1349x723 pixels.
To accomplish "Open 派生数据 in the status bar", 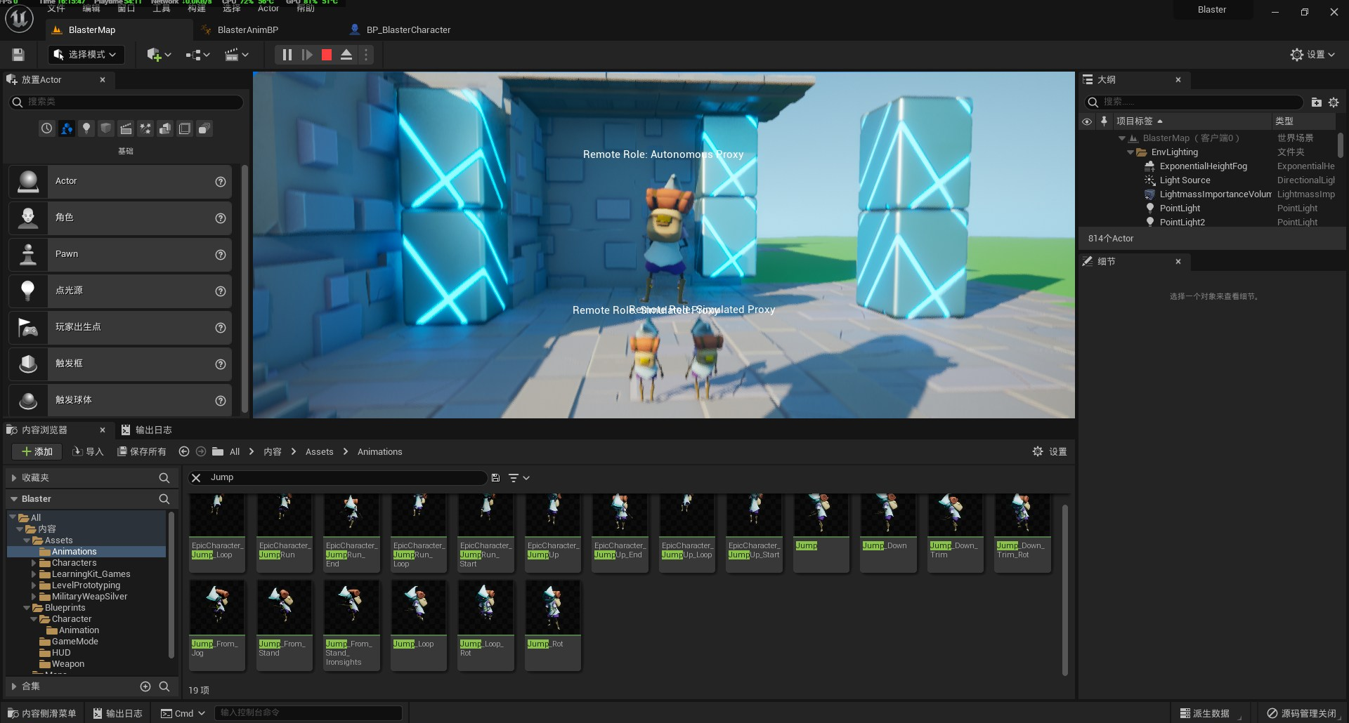I will pyautogui.click(x=1204, y=713).
